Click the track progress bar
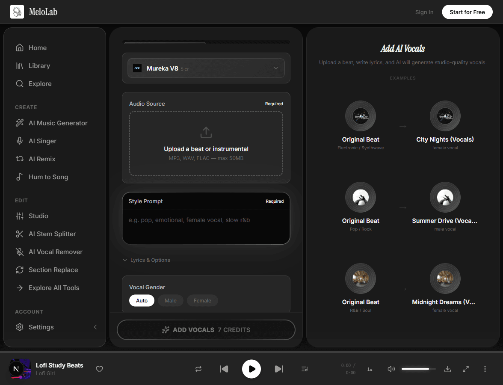The image size is (503, 385). pyautogui.click(x=251, y=352)
